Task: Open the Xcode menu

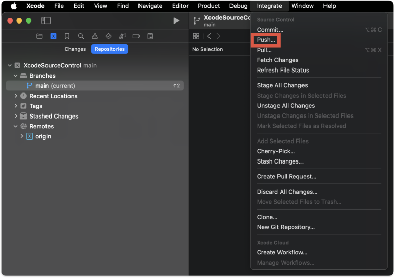Action: (35, 6)
